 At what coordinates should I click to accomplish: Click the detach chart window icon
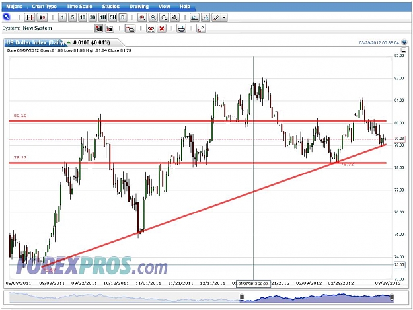click(202, 28)
